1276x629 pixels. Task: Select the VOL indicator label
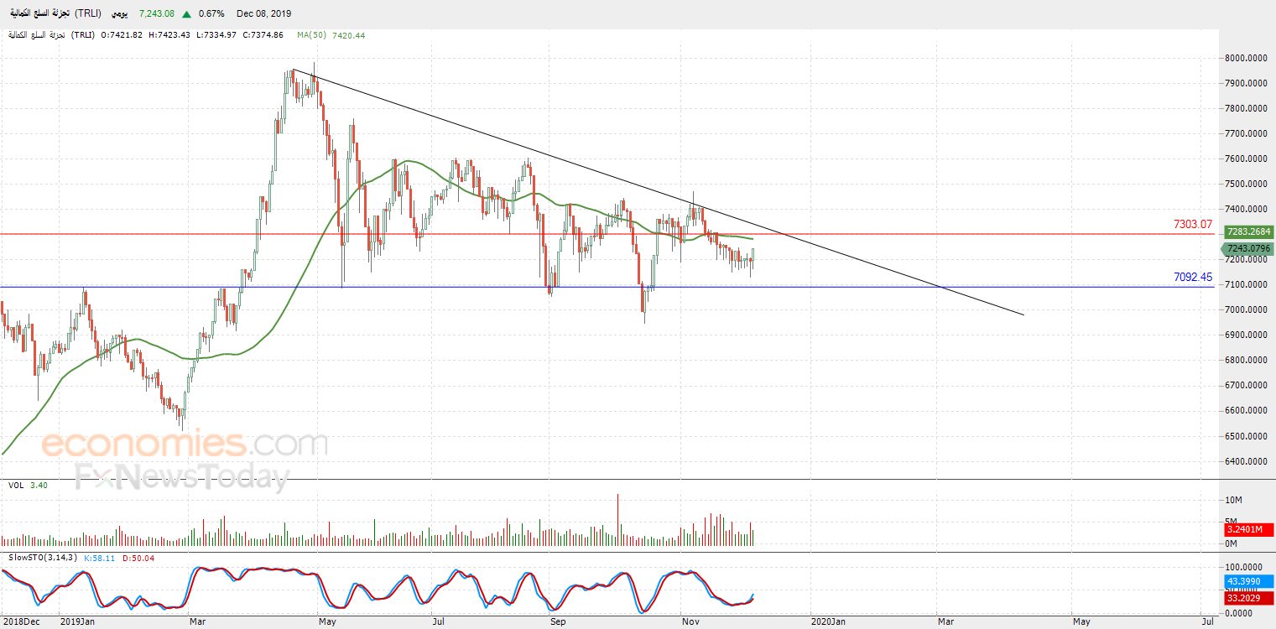click(16, 485)
